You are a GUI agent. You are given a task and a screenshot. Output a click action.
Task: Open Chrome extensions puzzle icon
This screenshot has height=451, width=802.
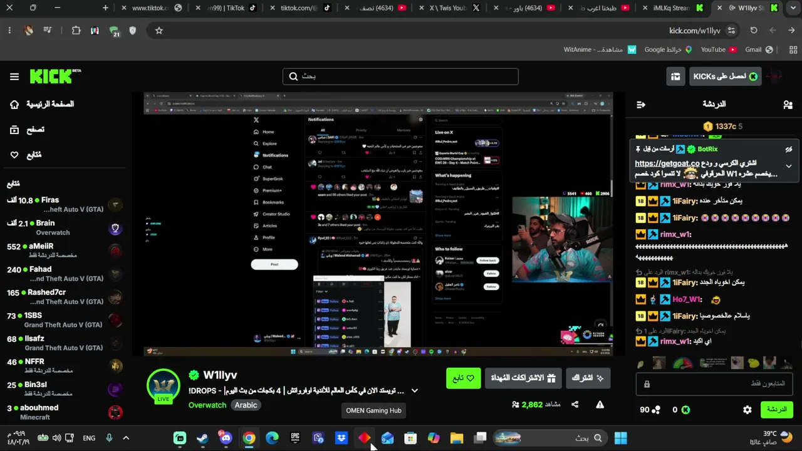76,30
